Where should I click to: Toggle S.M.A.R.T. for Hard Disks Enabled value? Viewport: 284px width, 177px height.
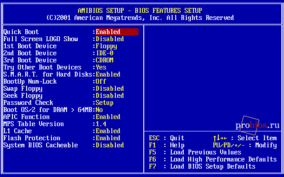coord(108,74)
